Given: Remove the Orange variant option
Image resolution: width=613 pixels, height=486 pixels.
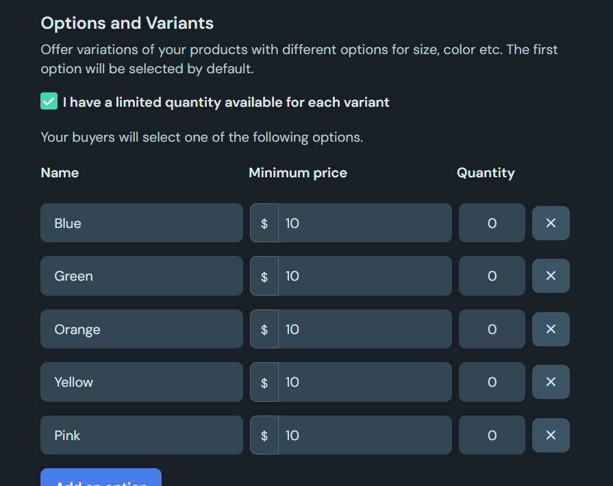Looking at the screenshot, I should click(x=551, y=329).
